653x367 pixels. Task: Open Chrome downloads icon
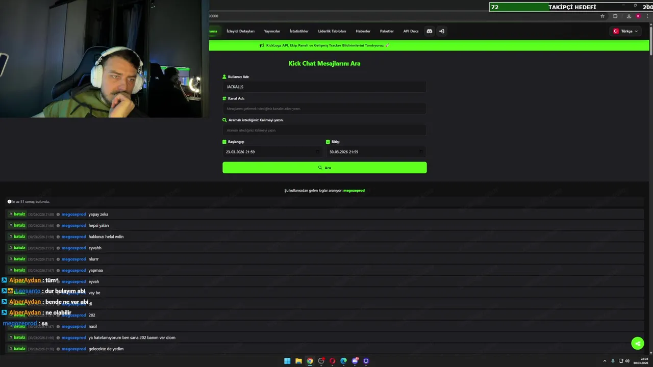point(629,16)
